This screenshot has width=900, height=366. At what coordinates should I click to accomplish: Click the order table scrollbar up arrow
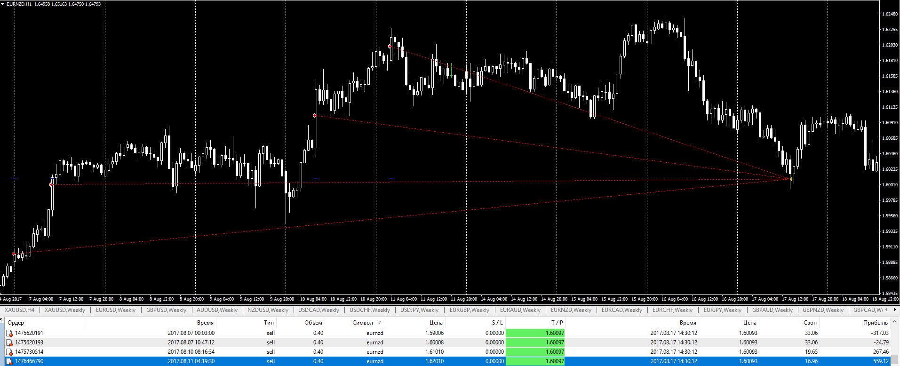[x=895, y=322]
